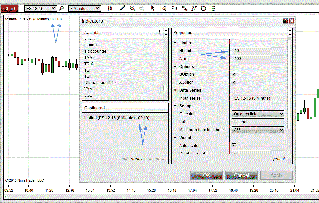The height and width of the screenshot is (203, 319).
Task: Select Ultimate oscillator from Available indicators
Action: tap(101, 83)
